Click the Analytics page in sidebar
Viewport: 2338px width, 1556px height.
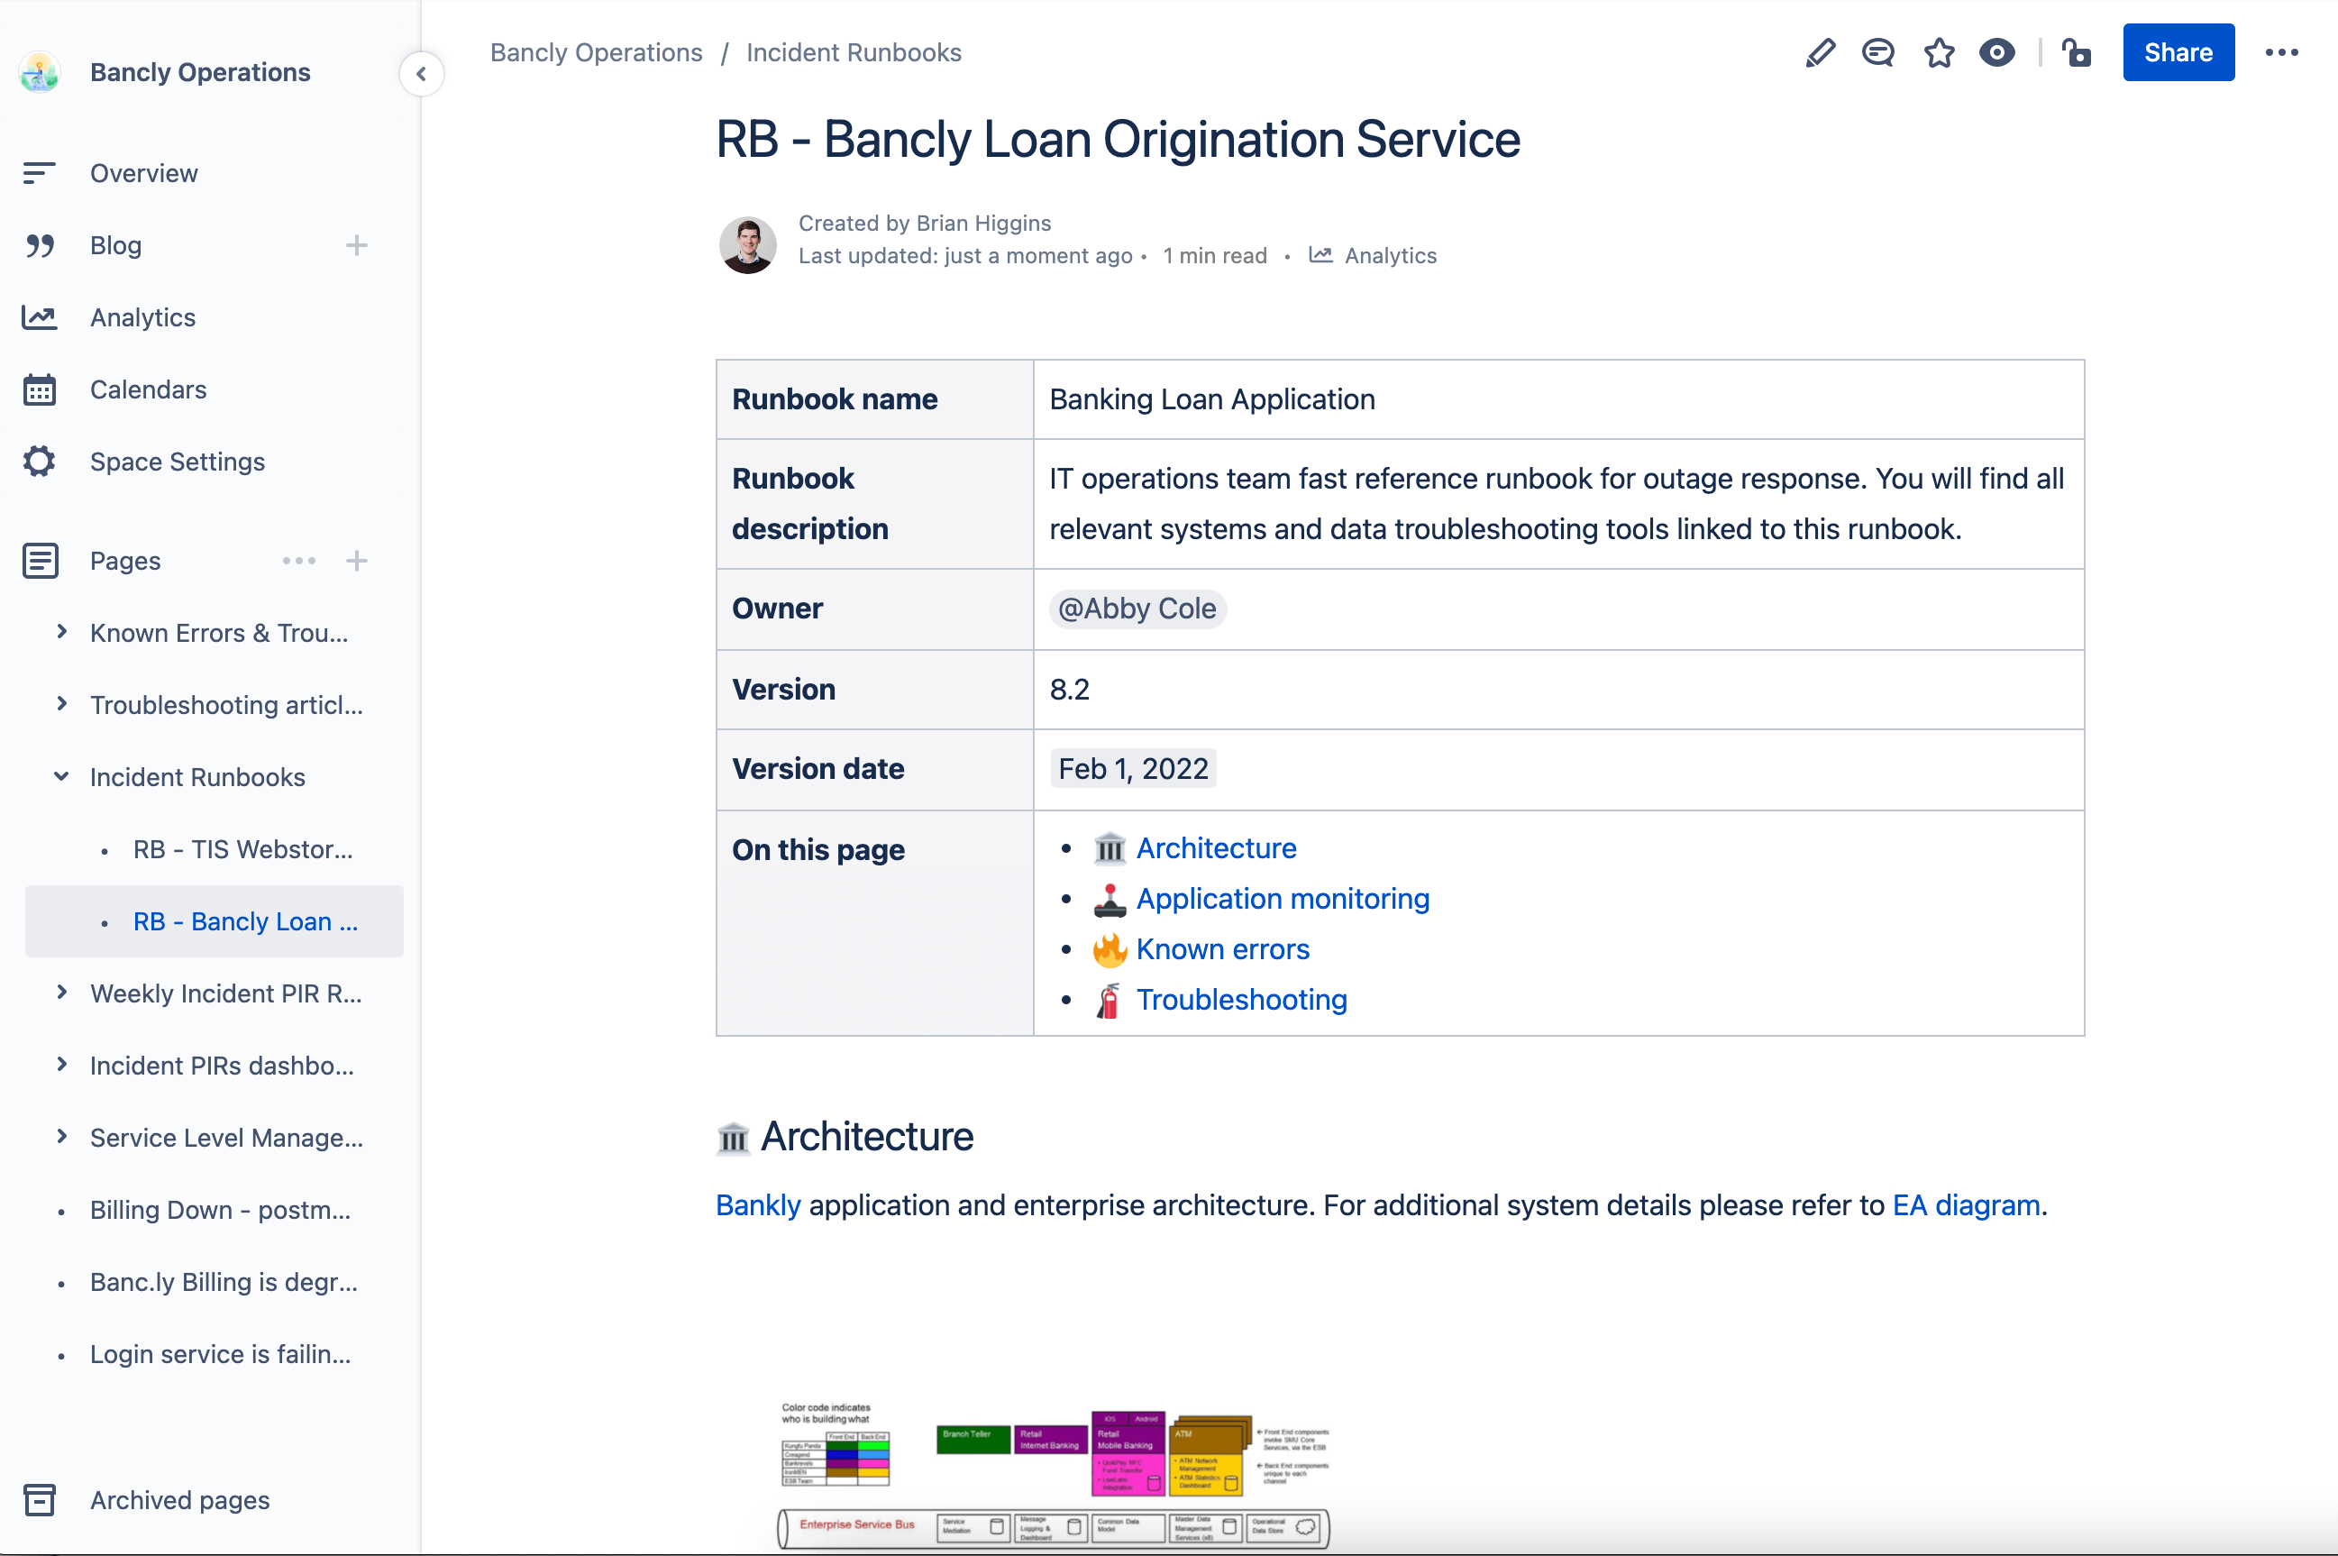click(x=142, y=316)
